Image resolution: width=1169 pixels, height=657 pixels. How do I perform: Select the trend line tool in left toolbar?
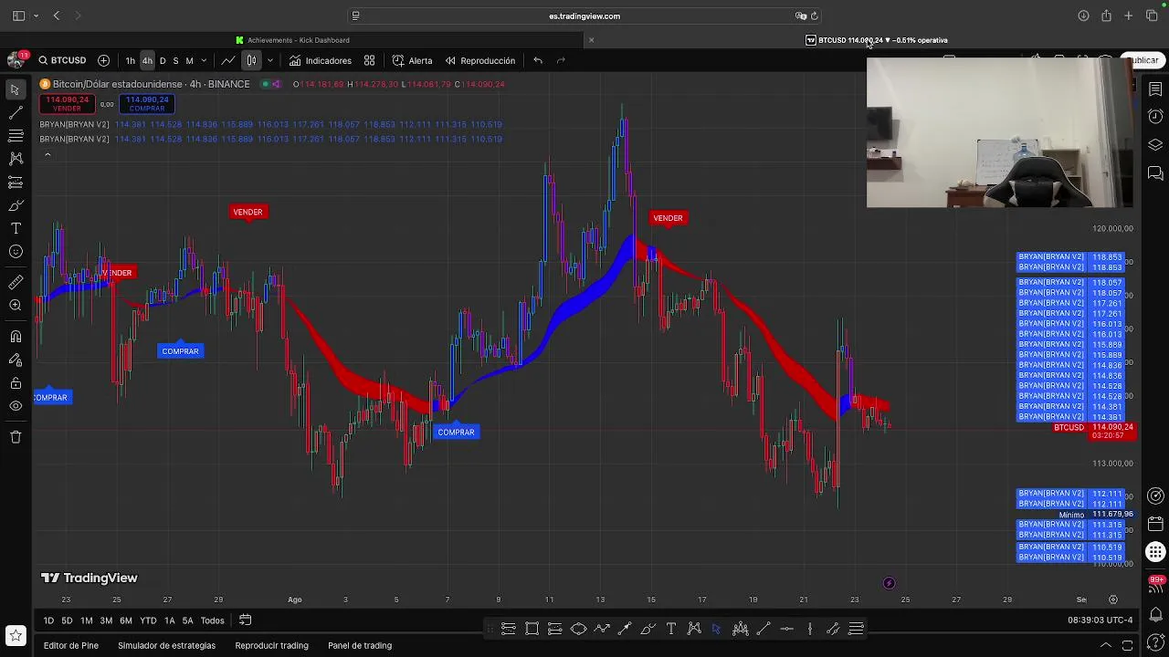tap(16, 112)
